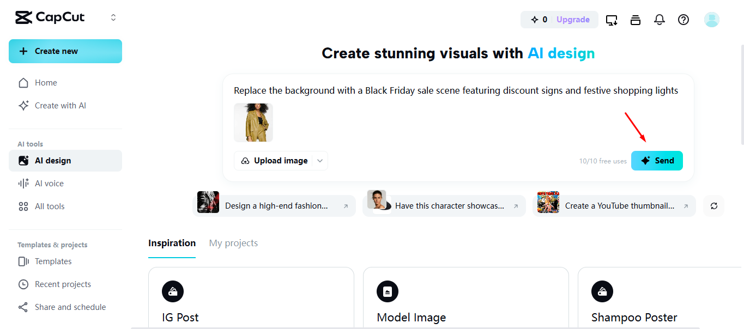Image resolution: width=744 pixels, height=329 pixels.
Task: Refresh the prompt suggestions
Action: [x=713, y=206]
